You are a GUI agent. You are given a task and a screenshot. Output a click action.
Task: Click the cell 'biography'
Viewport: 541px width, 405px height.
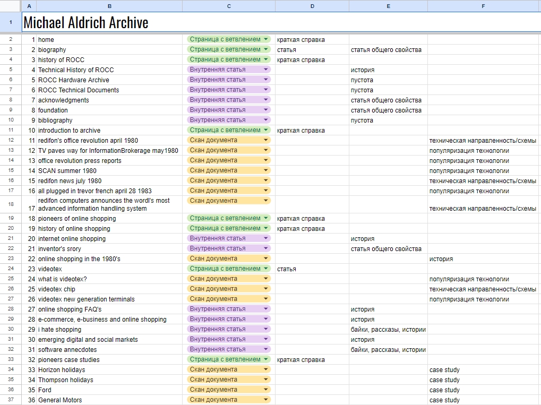click(x=109, y=50)
